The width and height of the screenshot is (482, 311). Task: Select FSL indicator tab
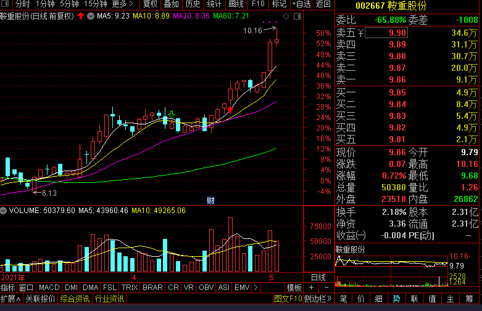110,288
